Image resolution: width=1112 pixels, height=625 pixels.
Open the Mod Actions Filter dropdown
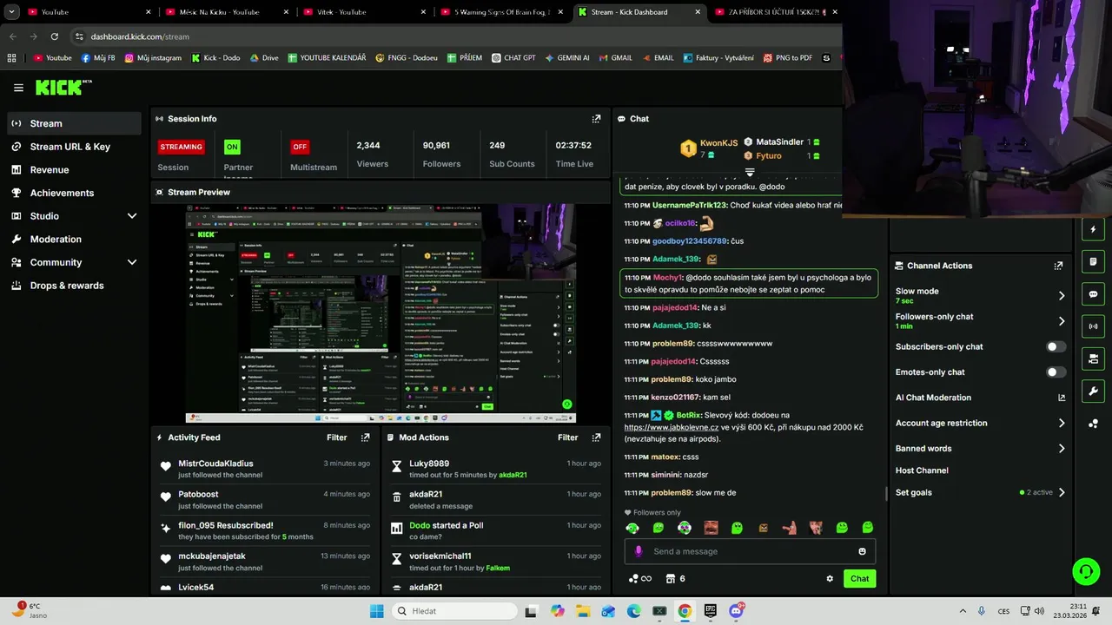point(568,437)
